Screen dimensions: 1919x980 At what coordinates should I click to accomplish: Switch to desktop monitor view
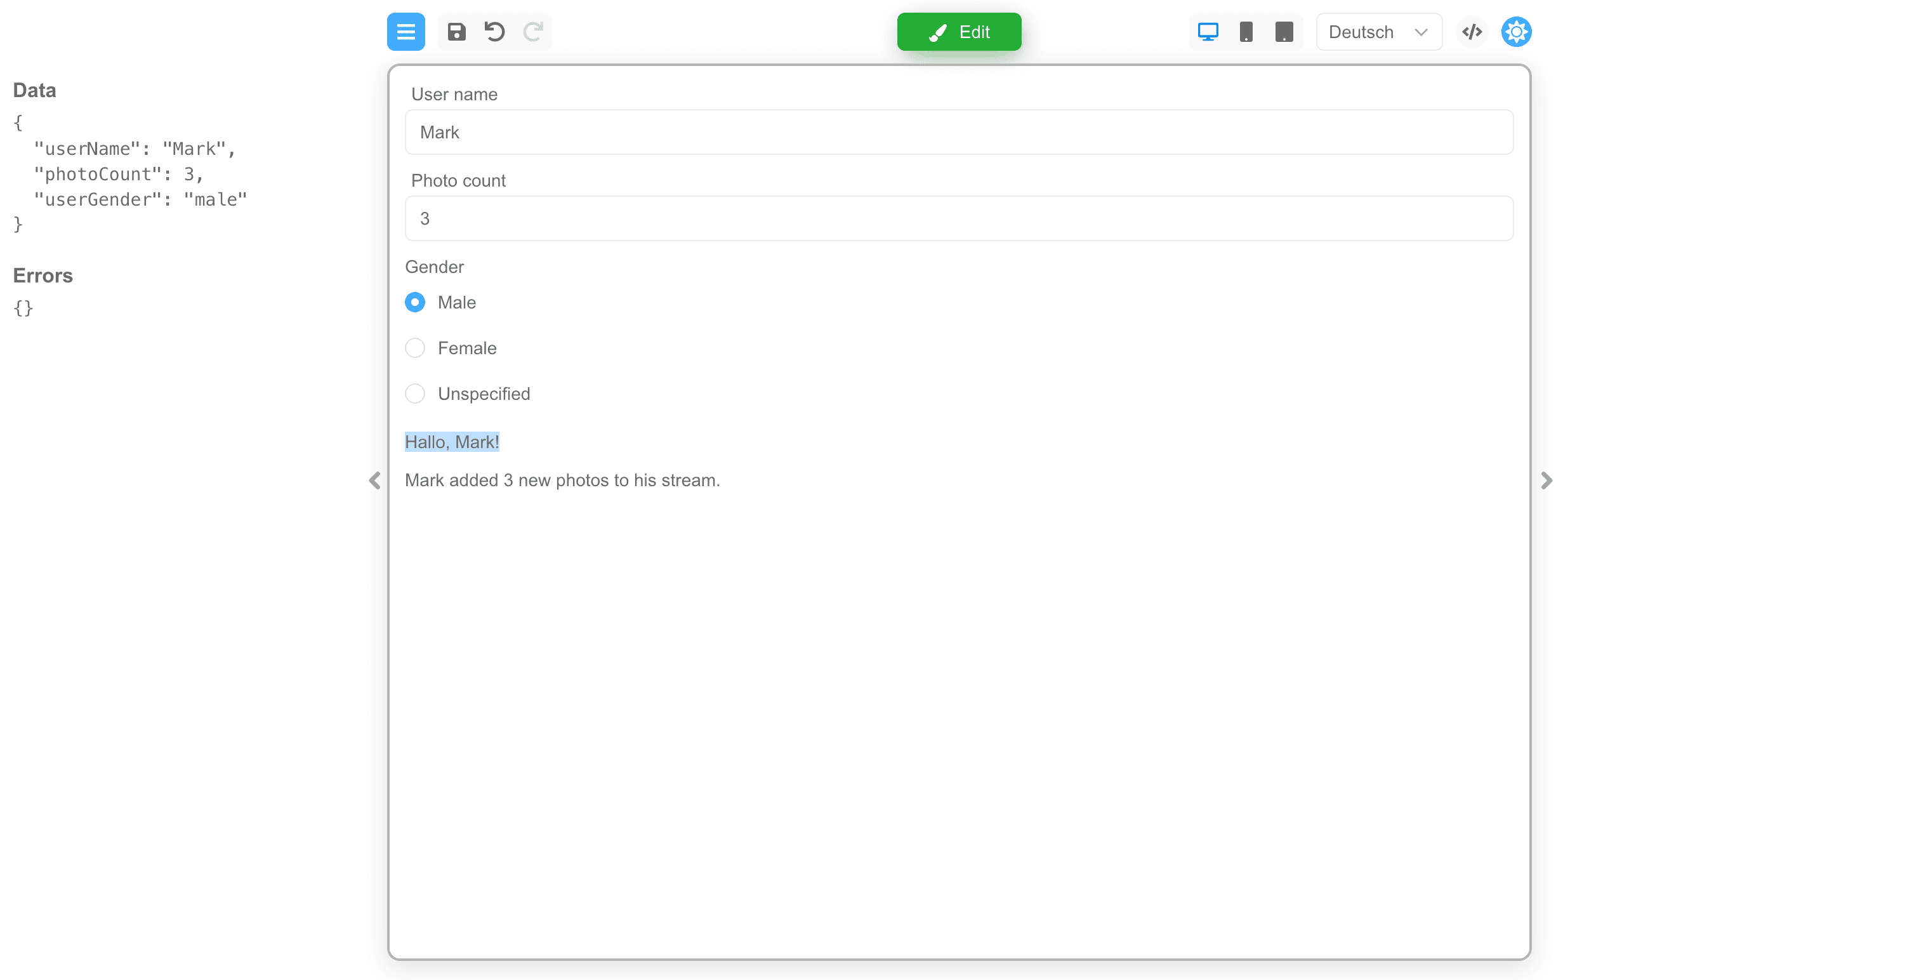click(x=1208, y=32)
